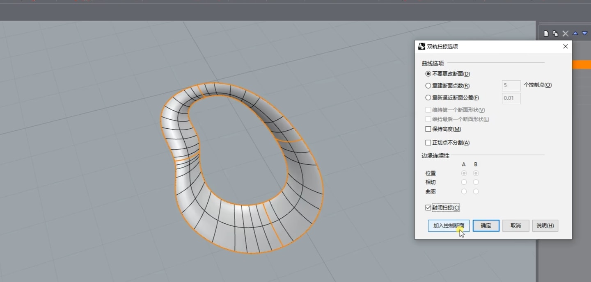Select 曲率 radio in column A
591x282 pixels.
[464, 191]
